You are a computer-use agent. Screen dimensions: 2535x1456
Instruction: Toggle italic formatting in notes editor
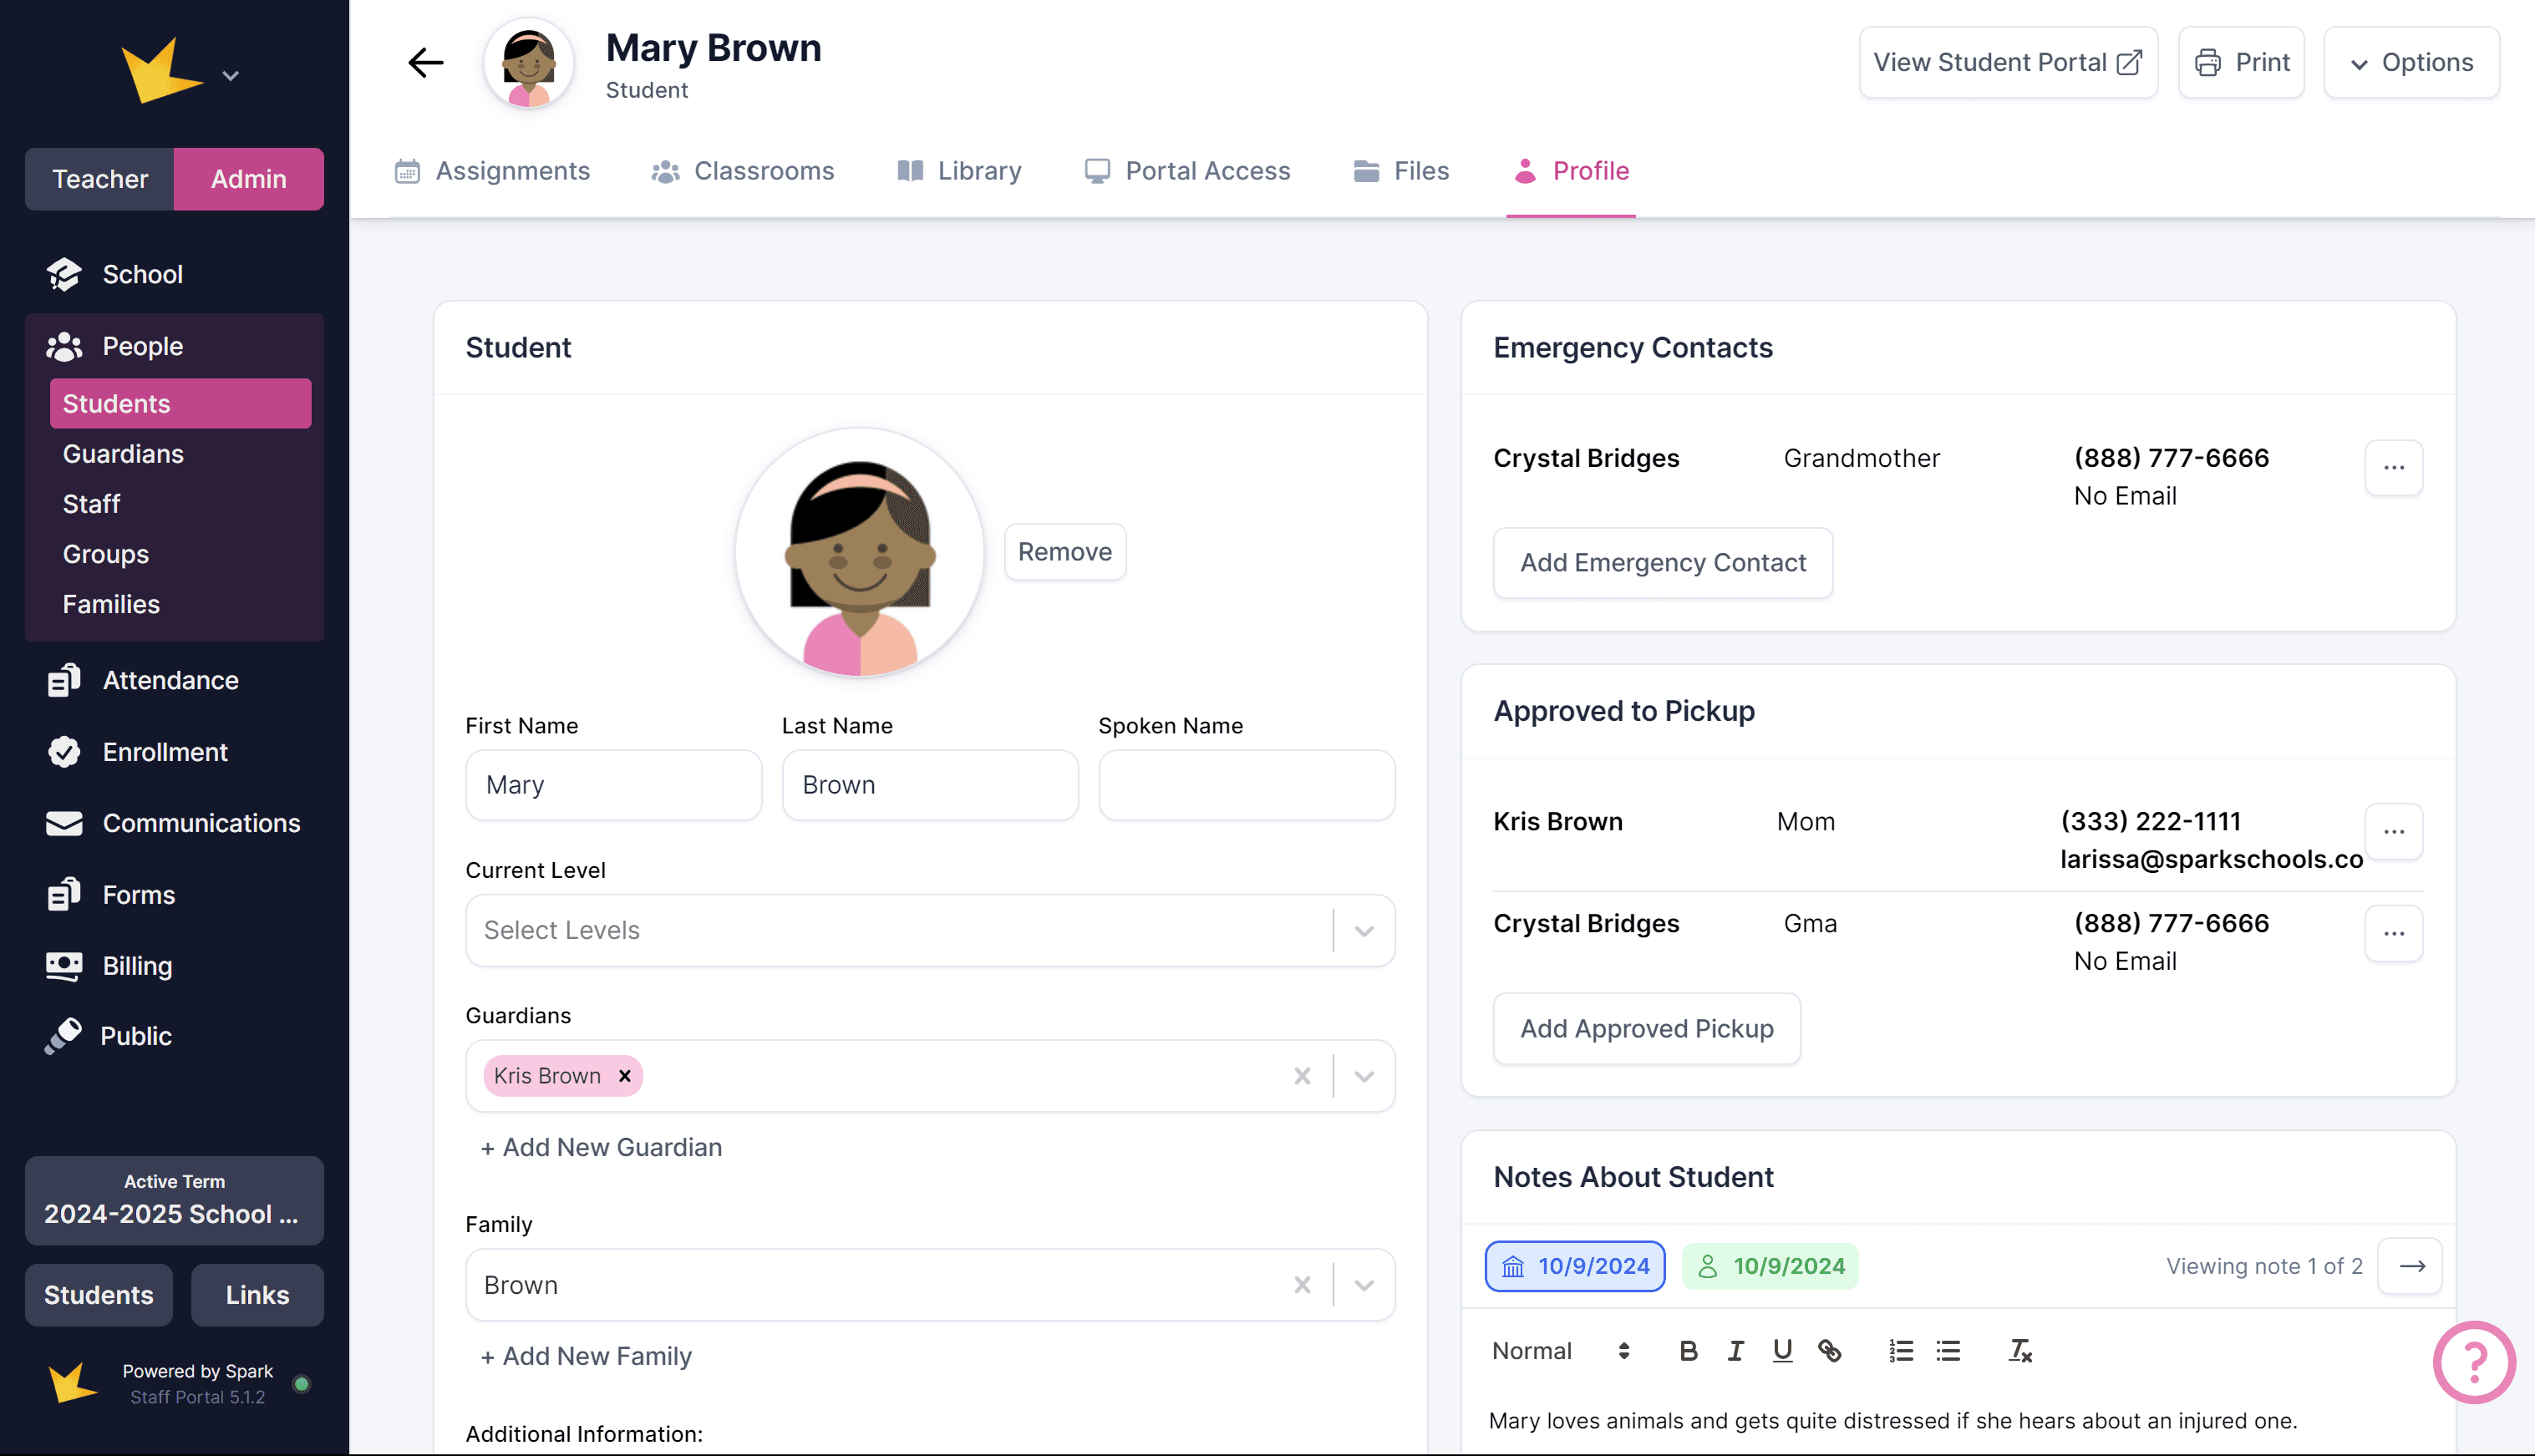coord(1735,1351)
